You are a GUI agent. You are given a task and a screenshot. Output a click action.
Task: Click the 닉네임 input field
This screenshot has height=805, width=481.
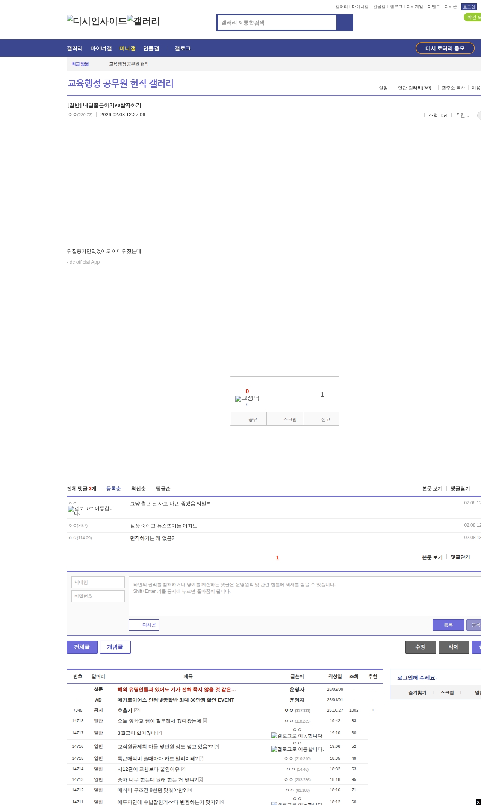tap(98, 582)
